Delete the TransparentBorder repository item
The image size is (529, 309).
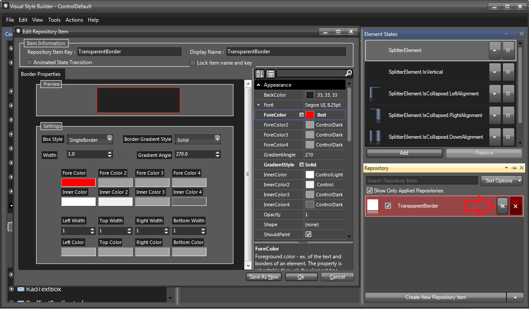(516, 206)
